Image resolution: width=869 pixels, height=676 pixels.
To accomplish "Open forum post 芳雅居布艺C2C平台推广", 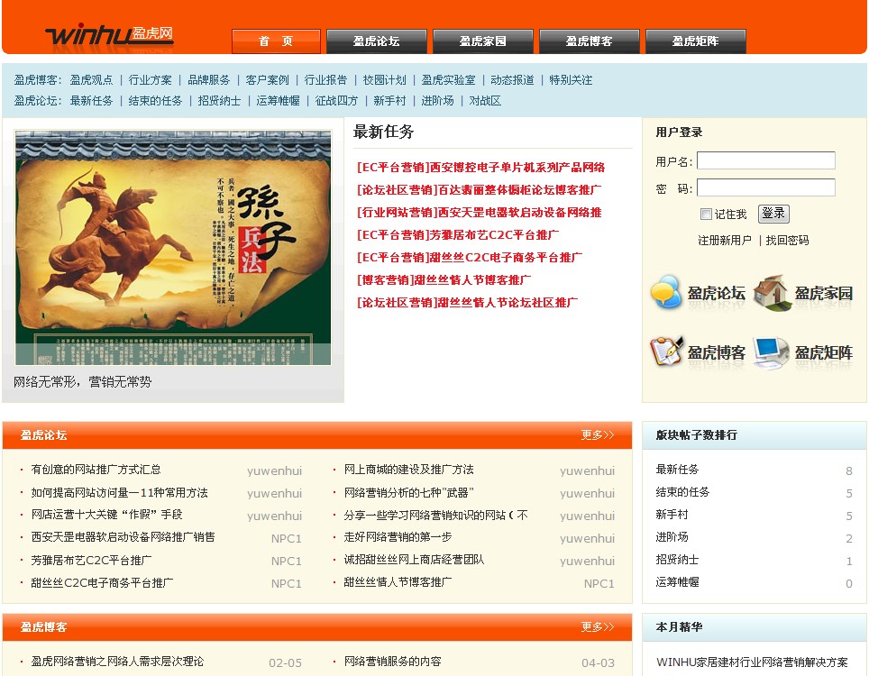I will 91,561.
